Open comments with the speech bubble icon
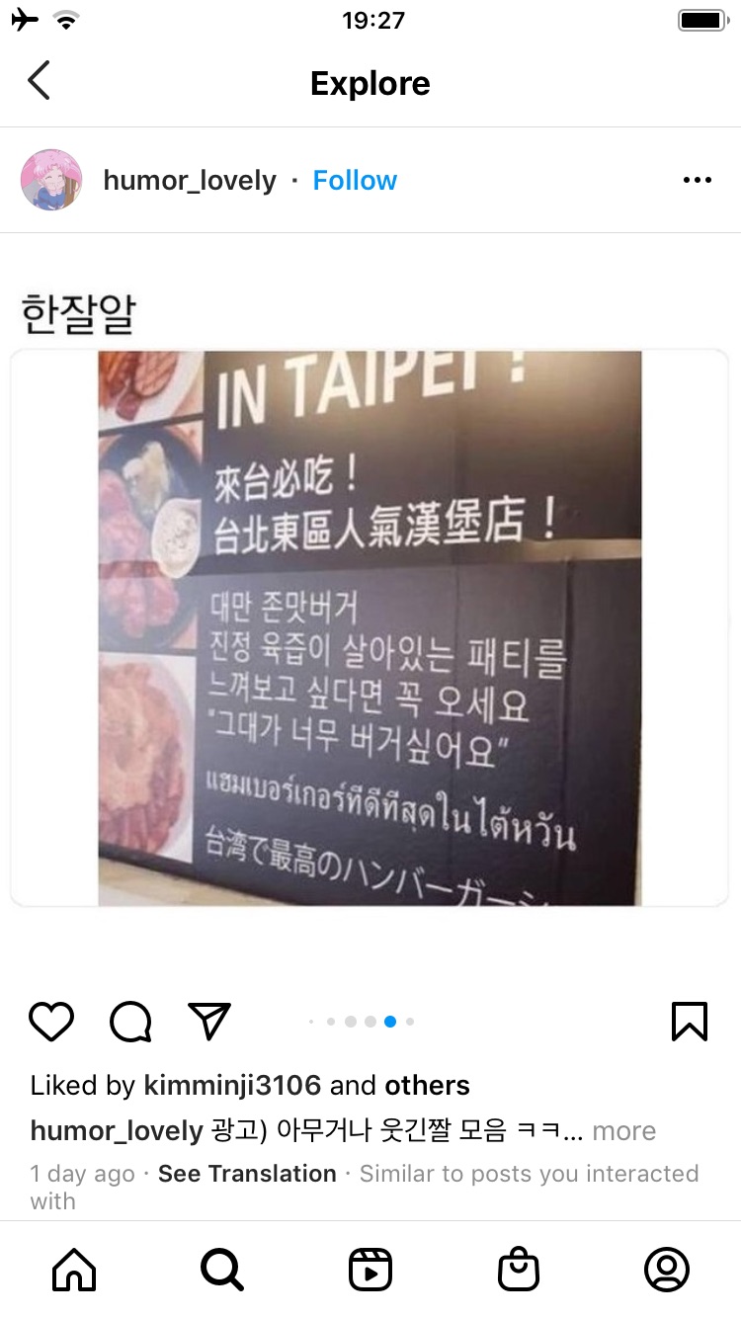The width and height of the screenshot is (741, 1318). pyautogui.click(x=130, y=1022)
